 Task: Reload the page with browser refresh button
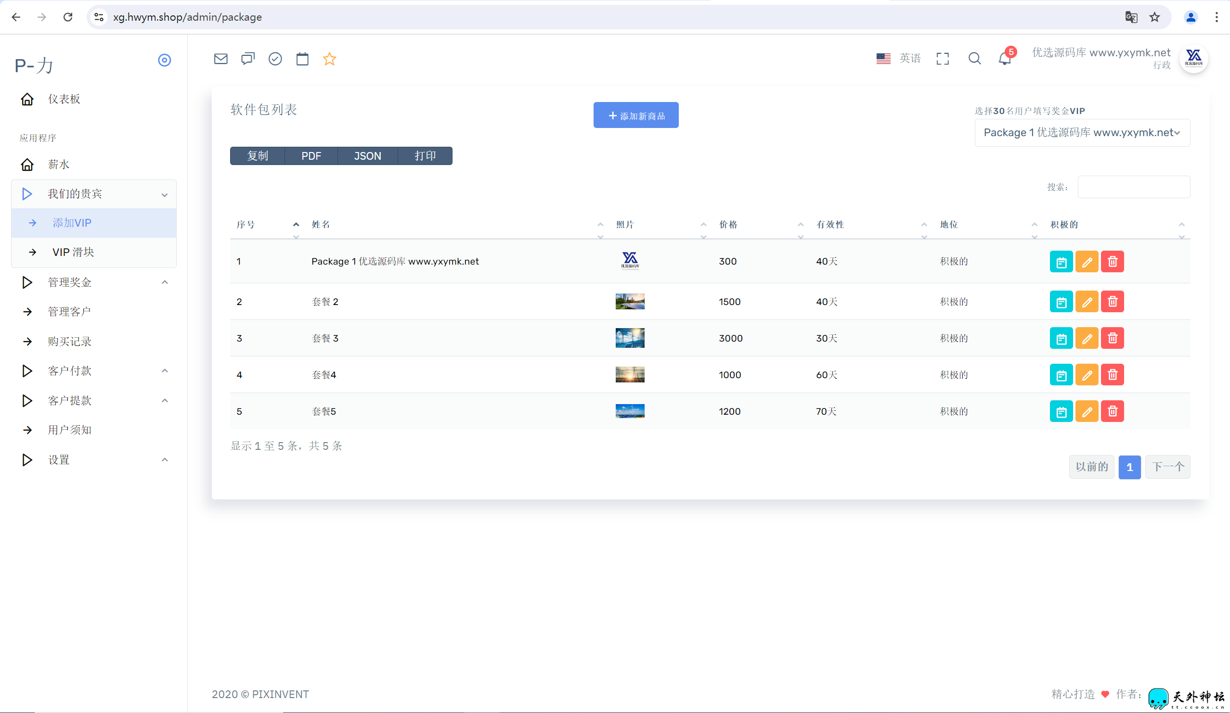[x=68, y=17]
